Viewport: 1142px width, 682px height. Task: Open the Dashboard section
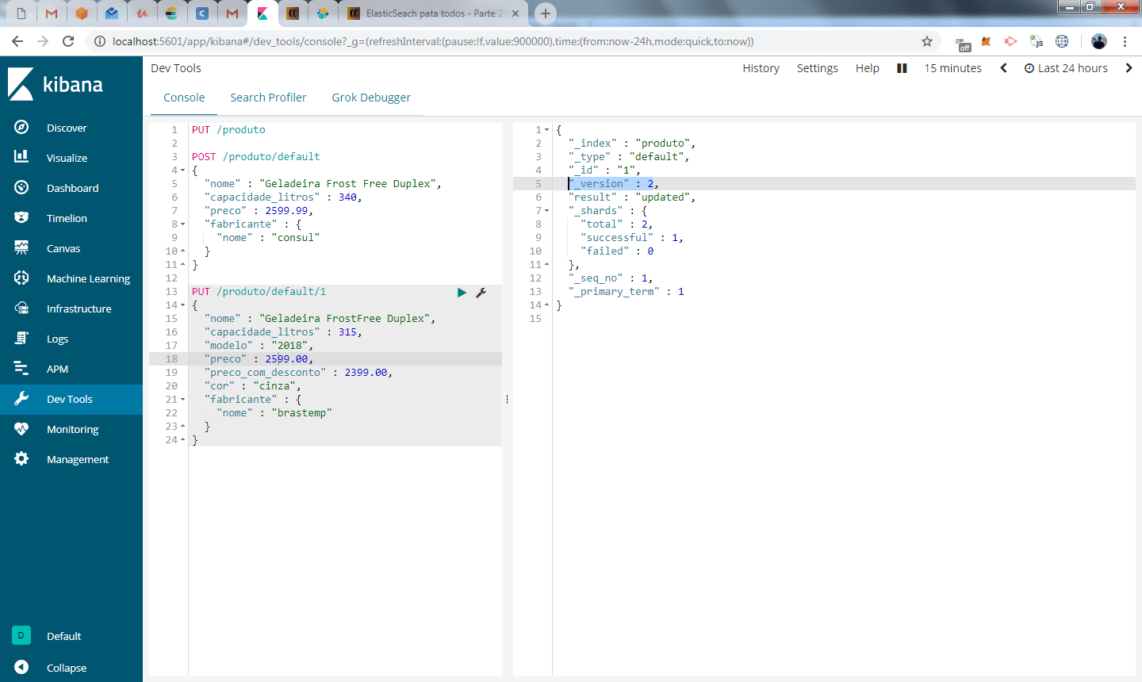[71, 188]
